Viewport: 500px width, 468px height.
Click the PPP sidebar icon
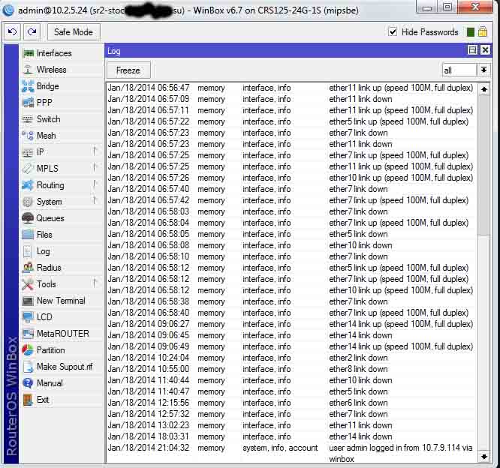(x=28, y=103)
